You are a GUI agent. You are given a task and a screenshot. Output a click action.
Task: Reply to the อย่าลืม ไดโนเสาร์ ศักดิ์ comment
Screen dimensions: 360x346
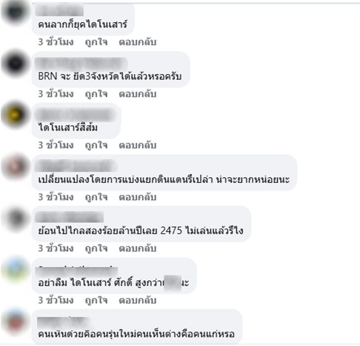coord(138,300)
